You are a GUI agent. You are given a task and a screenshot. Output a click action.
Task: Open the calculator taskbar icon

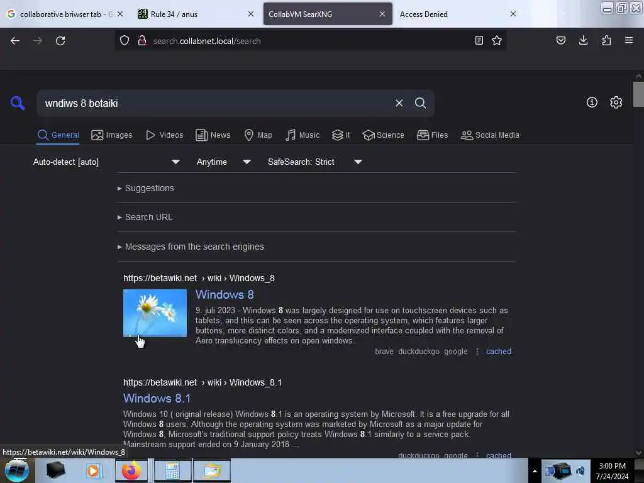pyautogui.click(x=172, y=470)
